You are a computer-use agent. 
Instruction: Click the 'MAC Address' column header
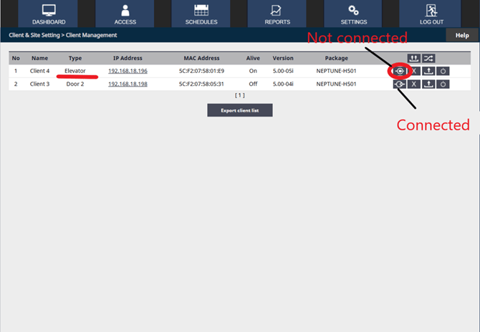201,58
